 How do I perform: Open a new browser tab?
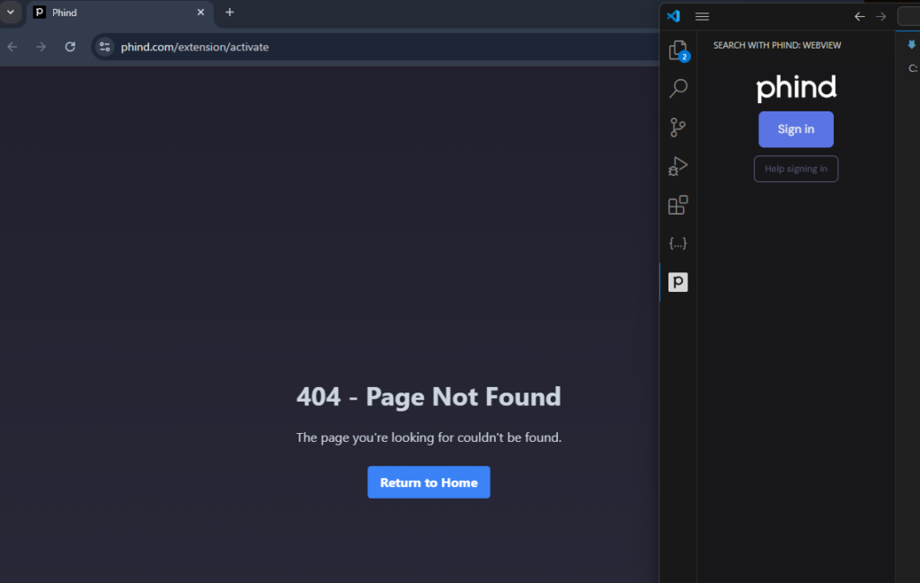pos(229,13)
